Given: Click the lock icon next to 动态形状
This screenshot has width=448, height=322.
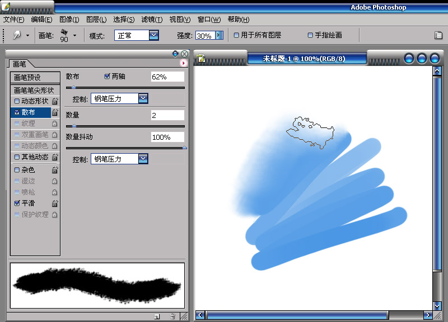Looking at the screenshot, I should pos(55,101).
